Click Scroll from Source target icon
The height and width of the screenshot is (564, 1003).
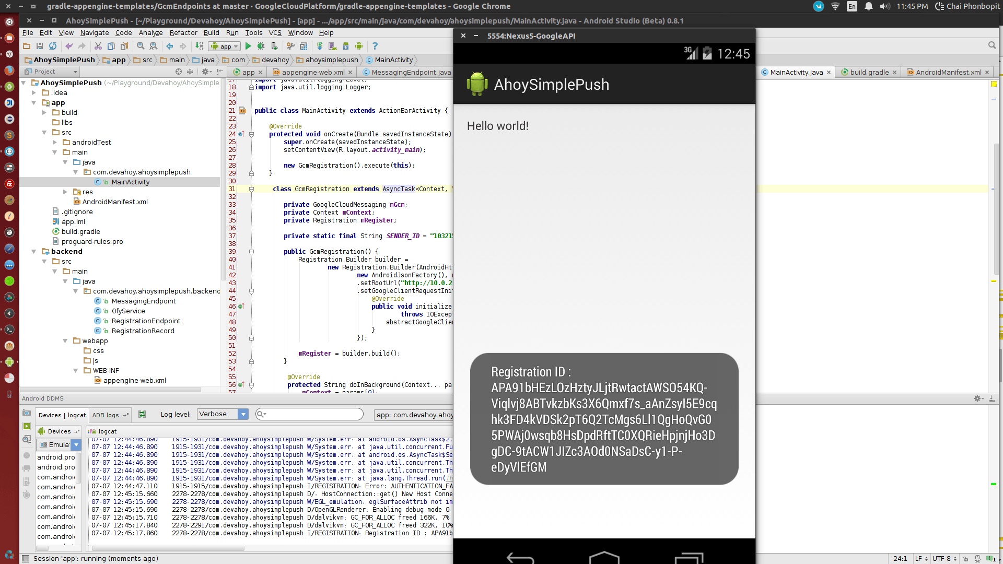point(179,72)
